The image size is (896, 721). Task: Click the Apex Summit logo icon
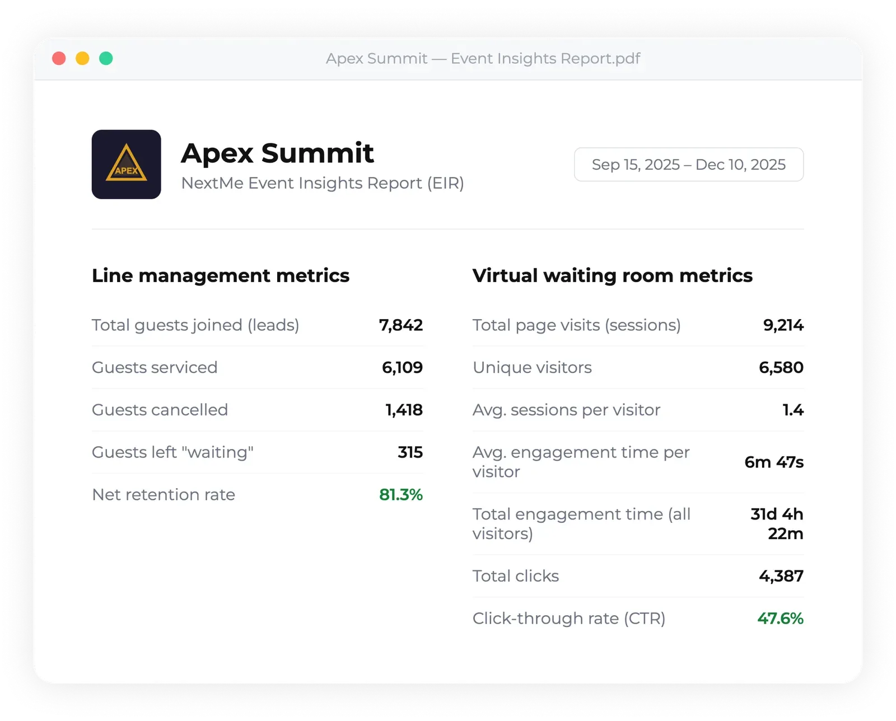(126, 165)
